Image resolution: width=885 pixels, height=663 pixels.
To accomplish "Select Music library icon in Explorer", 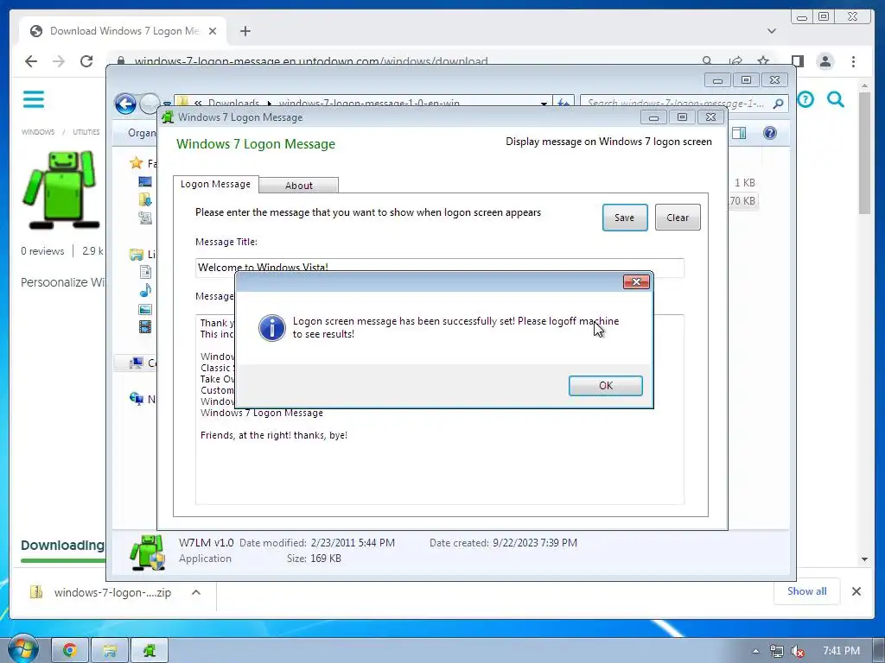I will [145, 290].
